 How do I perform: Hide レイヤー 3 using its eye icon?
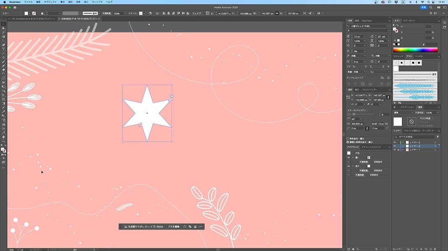click(395, 143)
